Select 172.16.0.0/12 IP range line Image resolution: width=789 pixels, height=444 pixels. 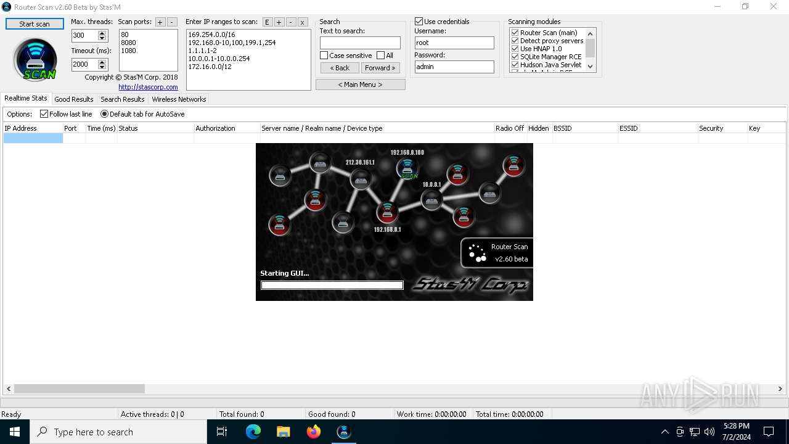tap(210, 67)
